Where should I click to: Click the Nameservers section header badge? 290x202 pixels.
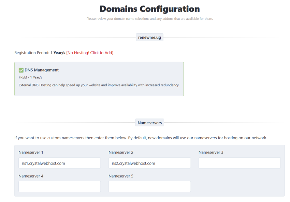pos(149,122)
